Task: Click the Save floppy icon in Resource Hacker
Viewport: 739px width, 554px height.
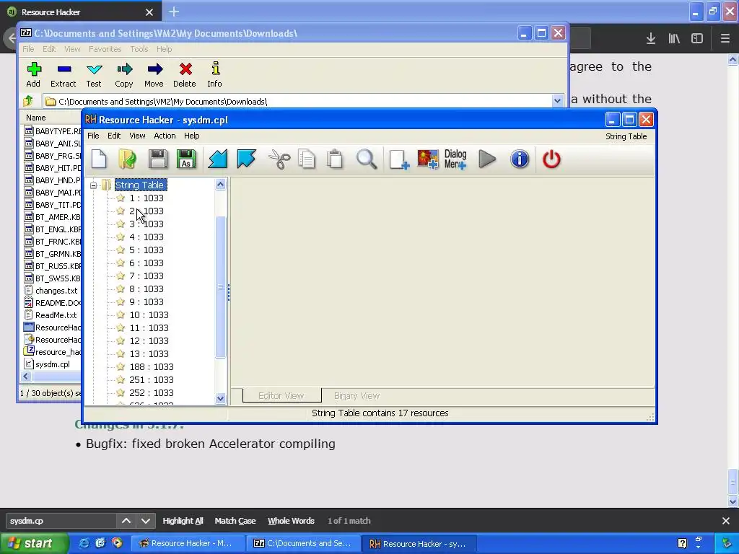Action: pos(157,159)
